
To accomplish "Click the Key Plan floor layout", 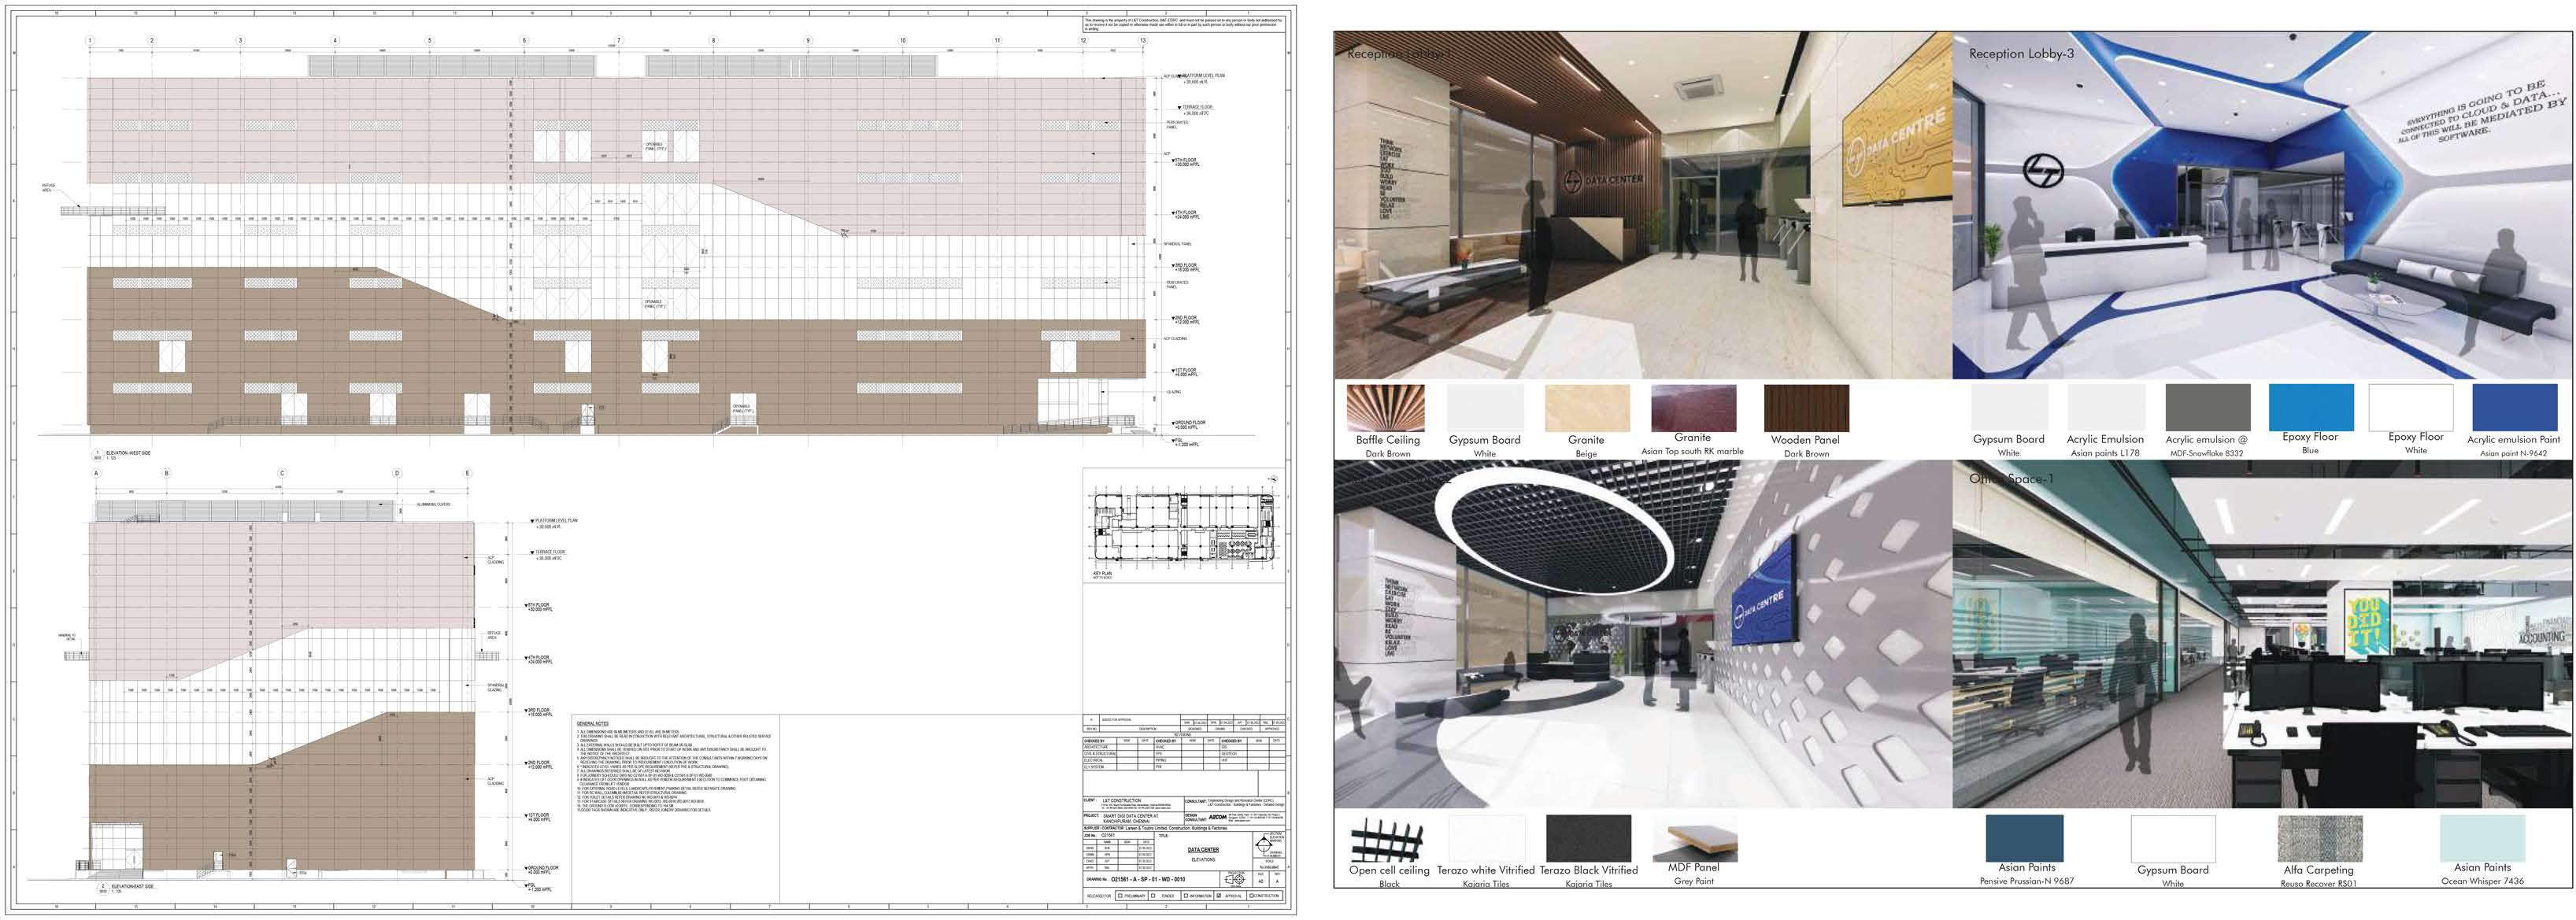I will tap(1185, 527).
